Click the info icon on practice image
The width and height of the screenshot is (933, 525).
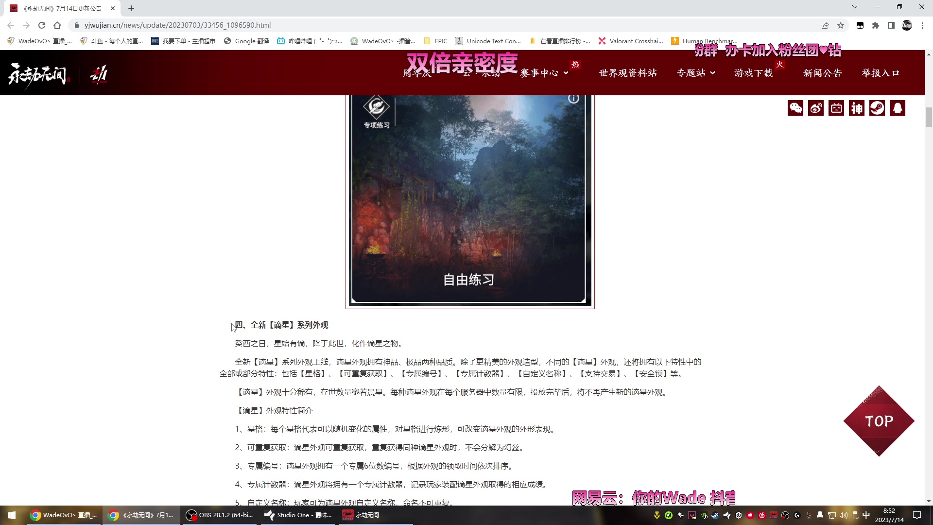[x=573, y=99]
